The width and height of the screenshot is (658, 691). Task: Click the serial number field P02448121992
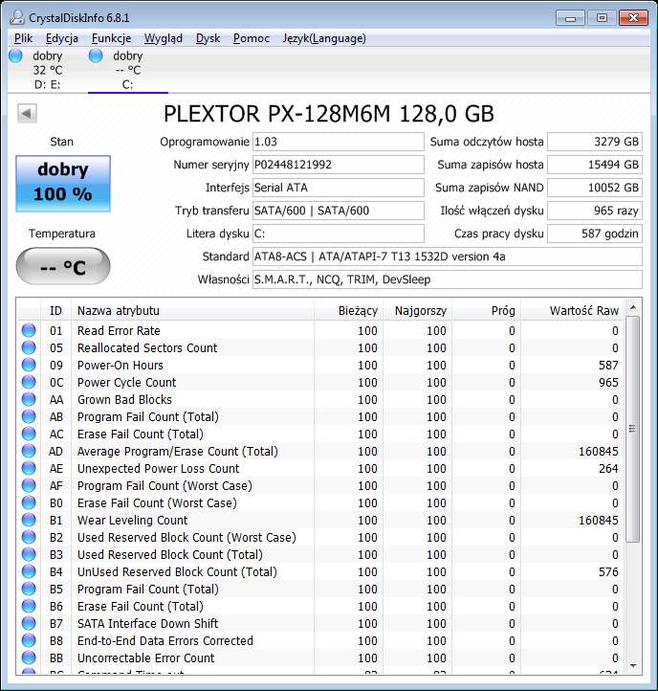click(339, 165)
